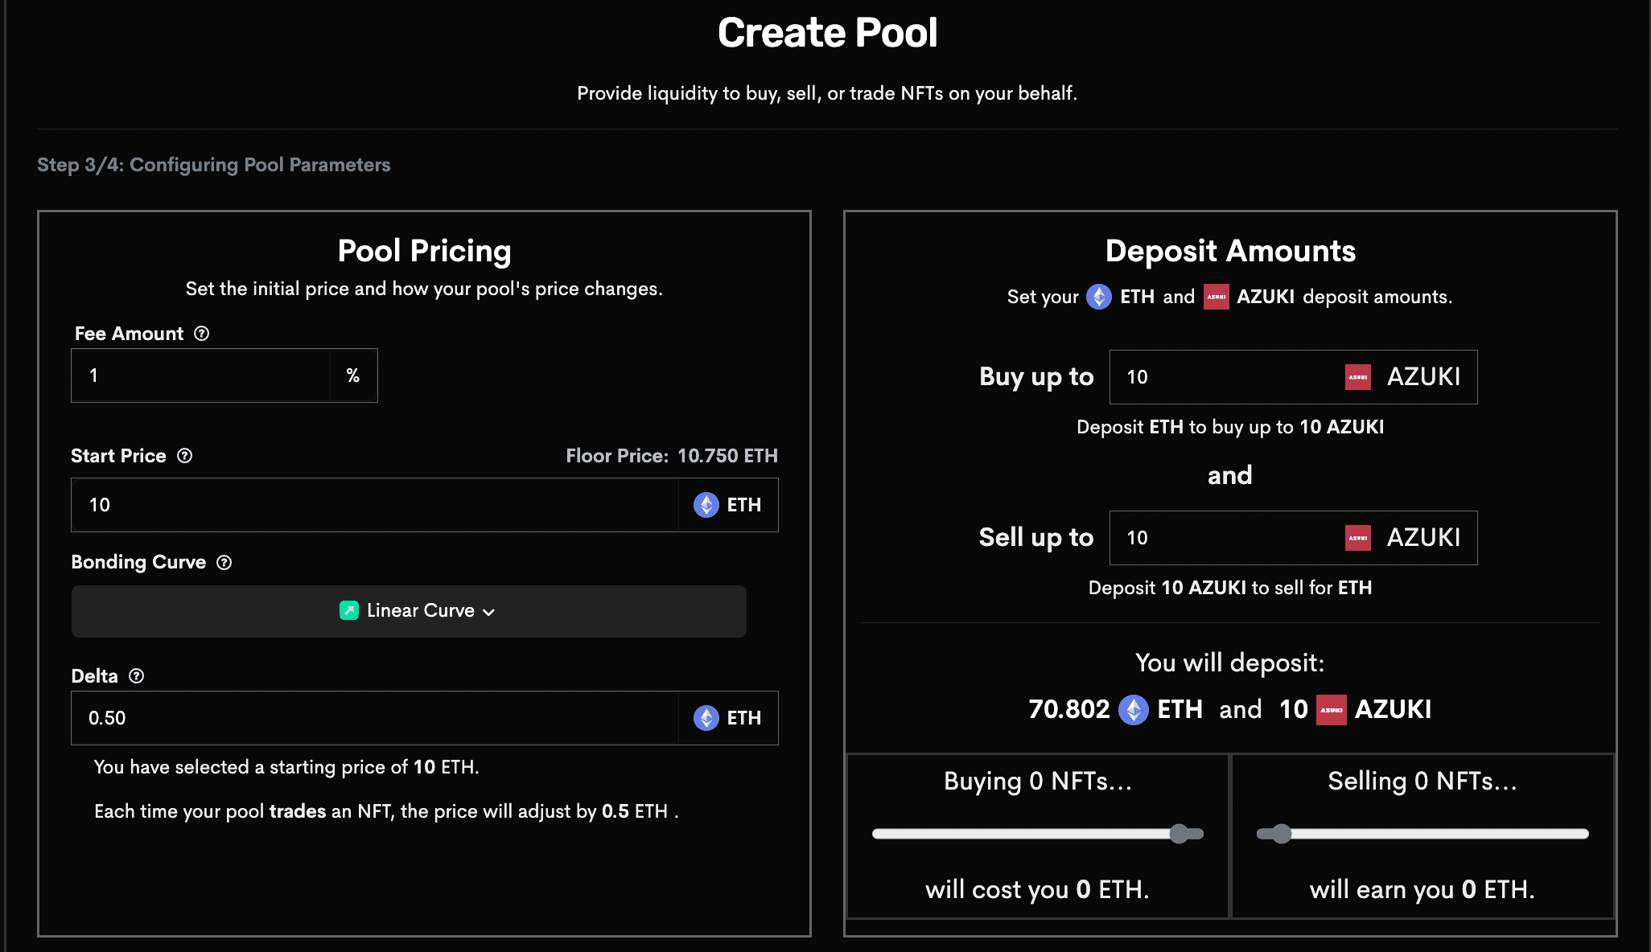Click the AZUKI icon in You will deposit summary
Screen dimensions: 1651x952
click(1332, 710)
